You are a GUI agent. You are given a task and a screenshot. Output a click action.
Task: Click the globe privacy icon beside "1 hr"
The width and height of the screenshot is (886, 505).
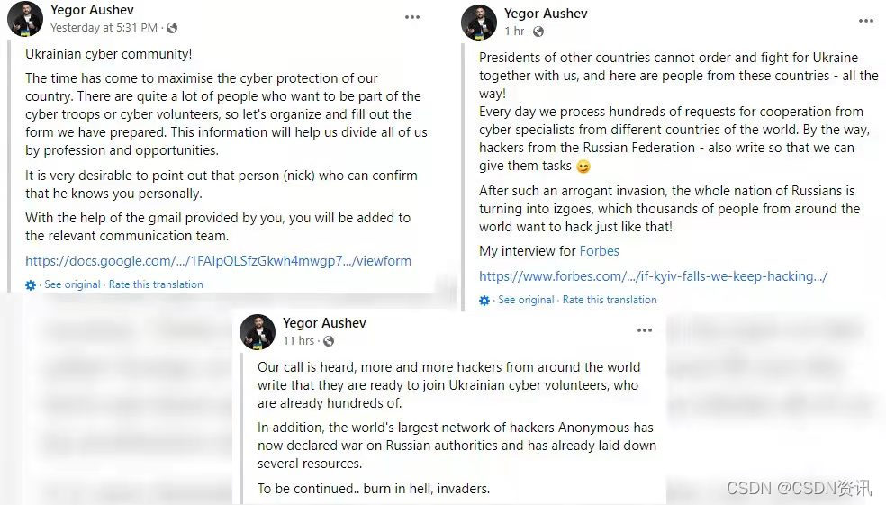click(538, 32)
